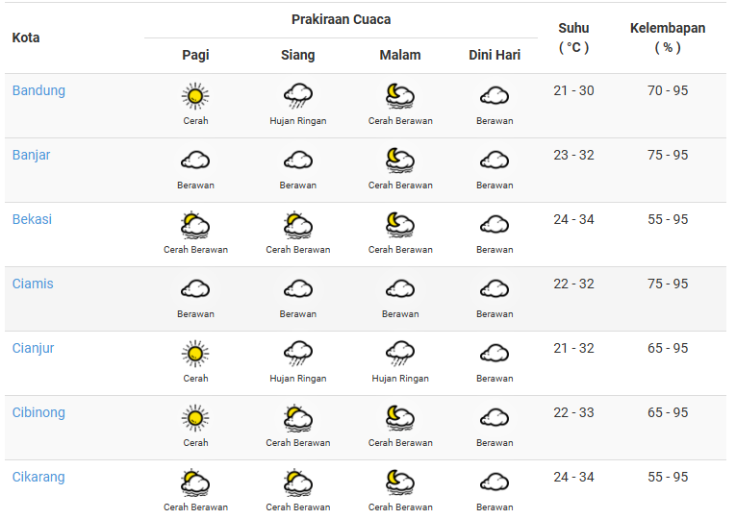Select the Cianjur city link
The image size is (736, 519).
tap(34, 349)
